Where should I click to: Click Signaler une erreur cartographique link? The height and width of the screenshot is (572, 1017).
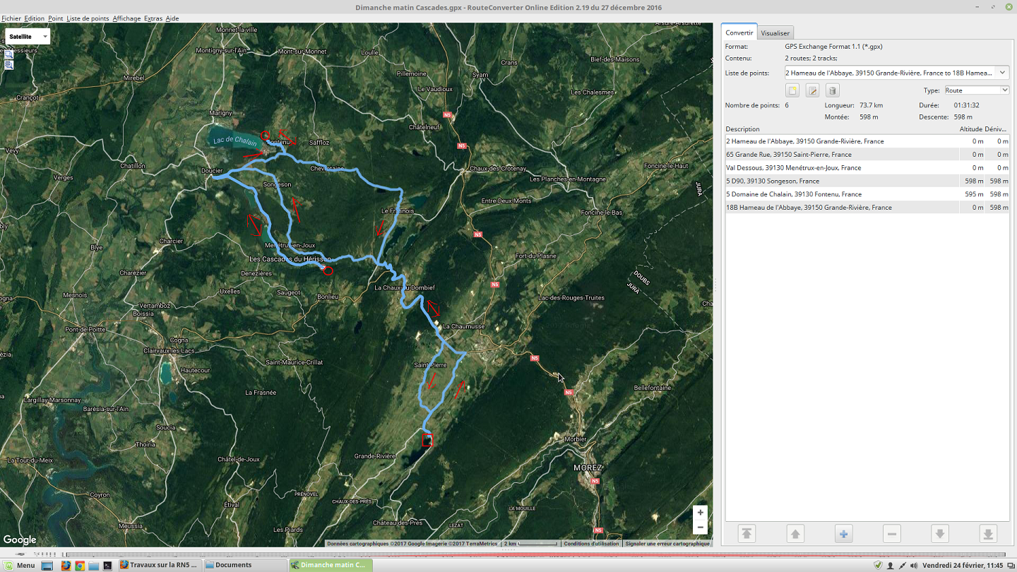click(667, 544)
